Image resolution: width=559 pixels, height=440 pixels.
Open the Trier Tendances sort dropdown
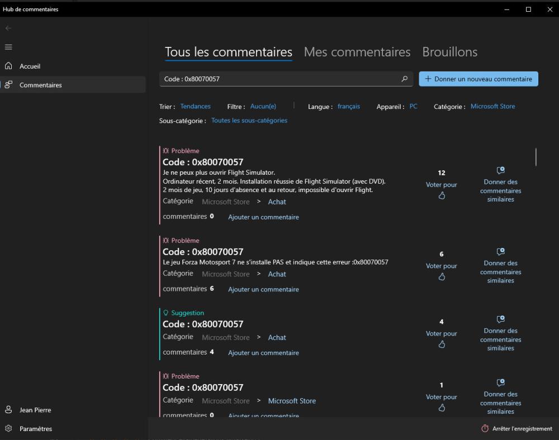[195, 106]
